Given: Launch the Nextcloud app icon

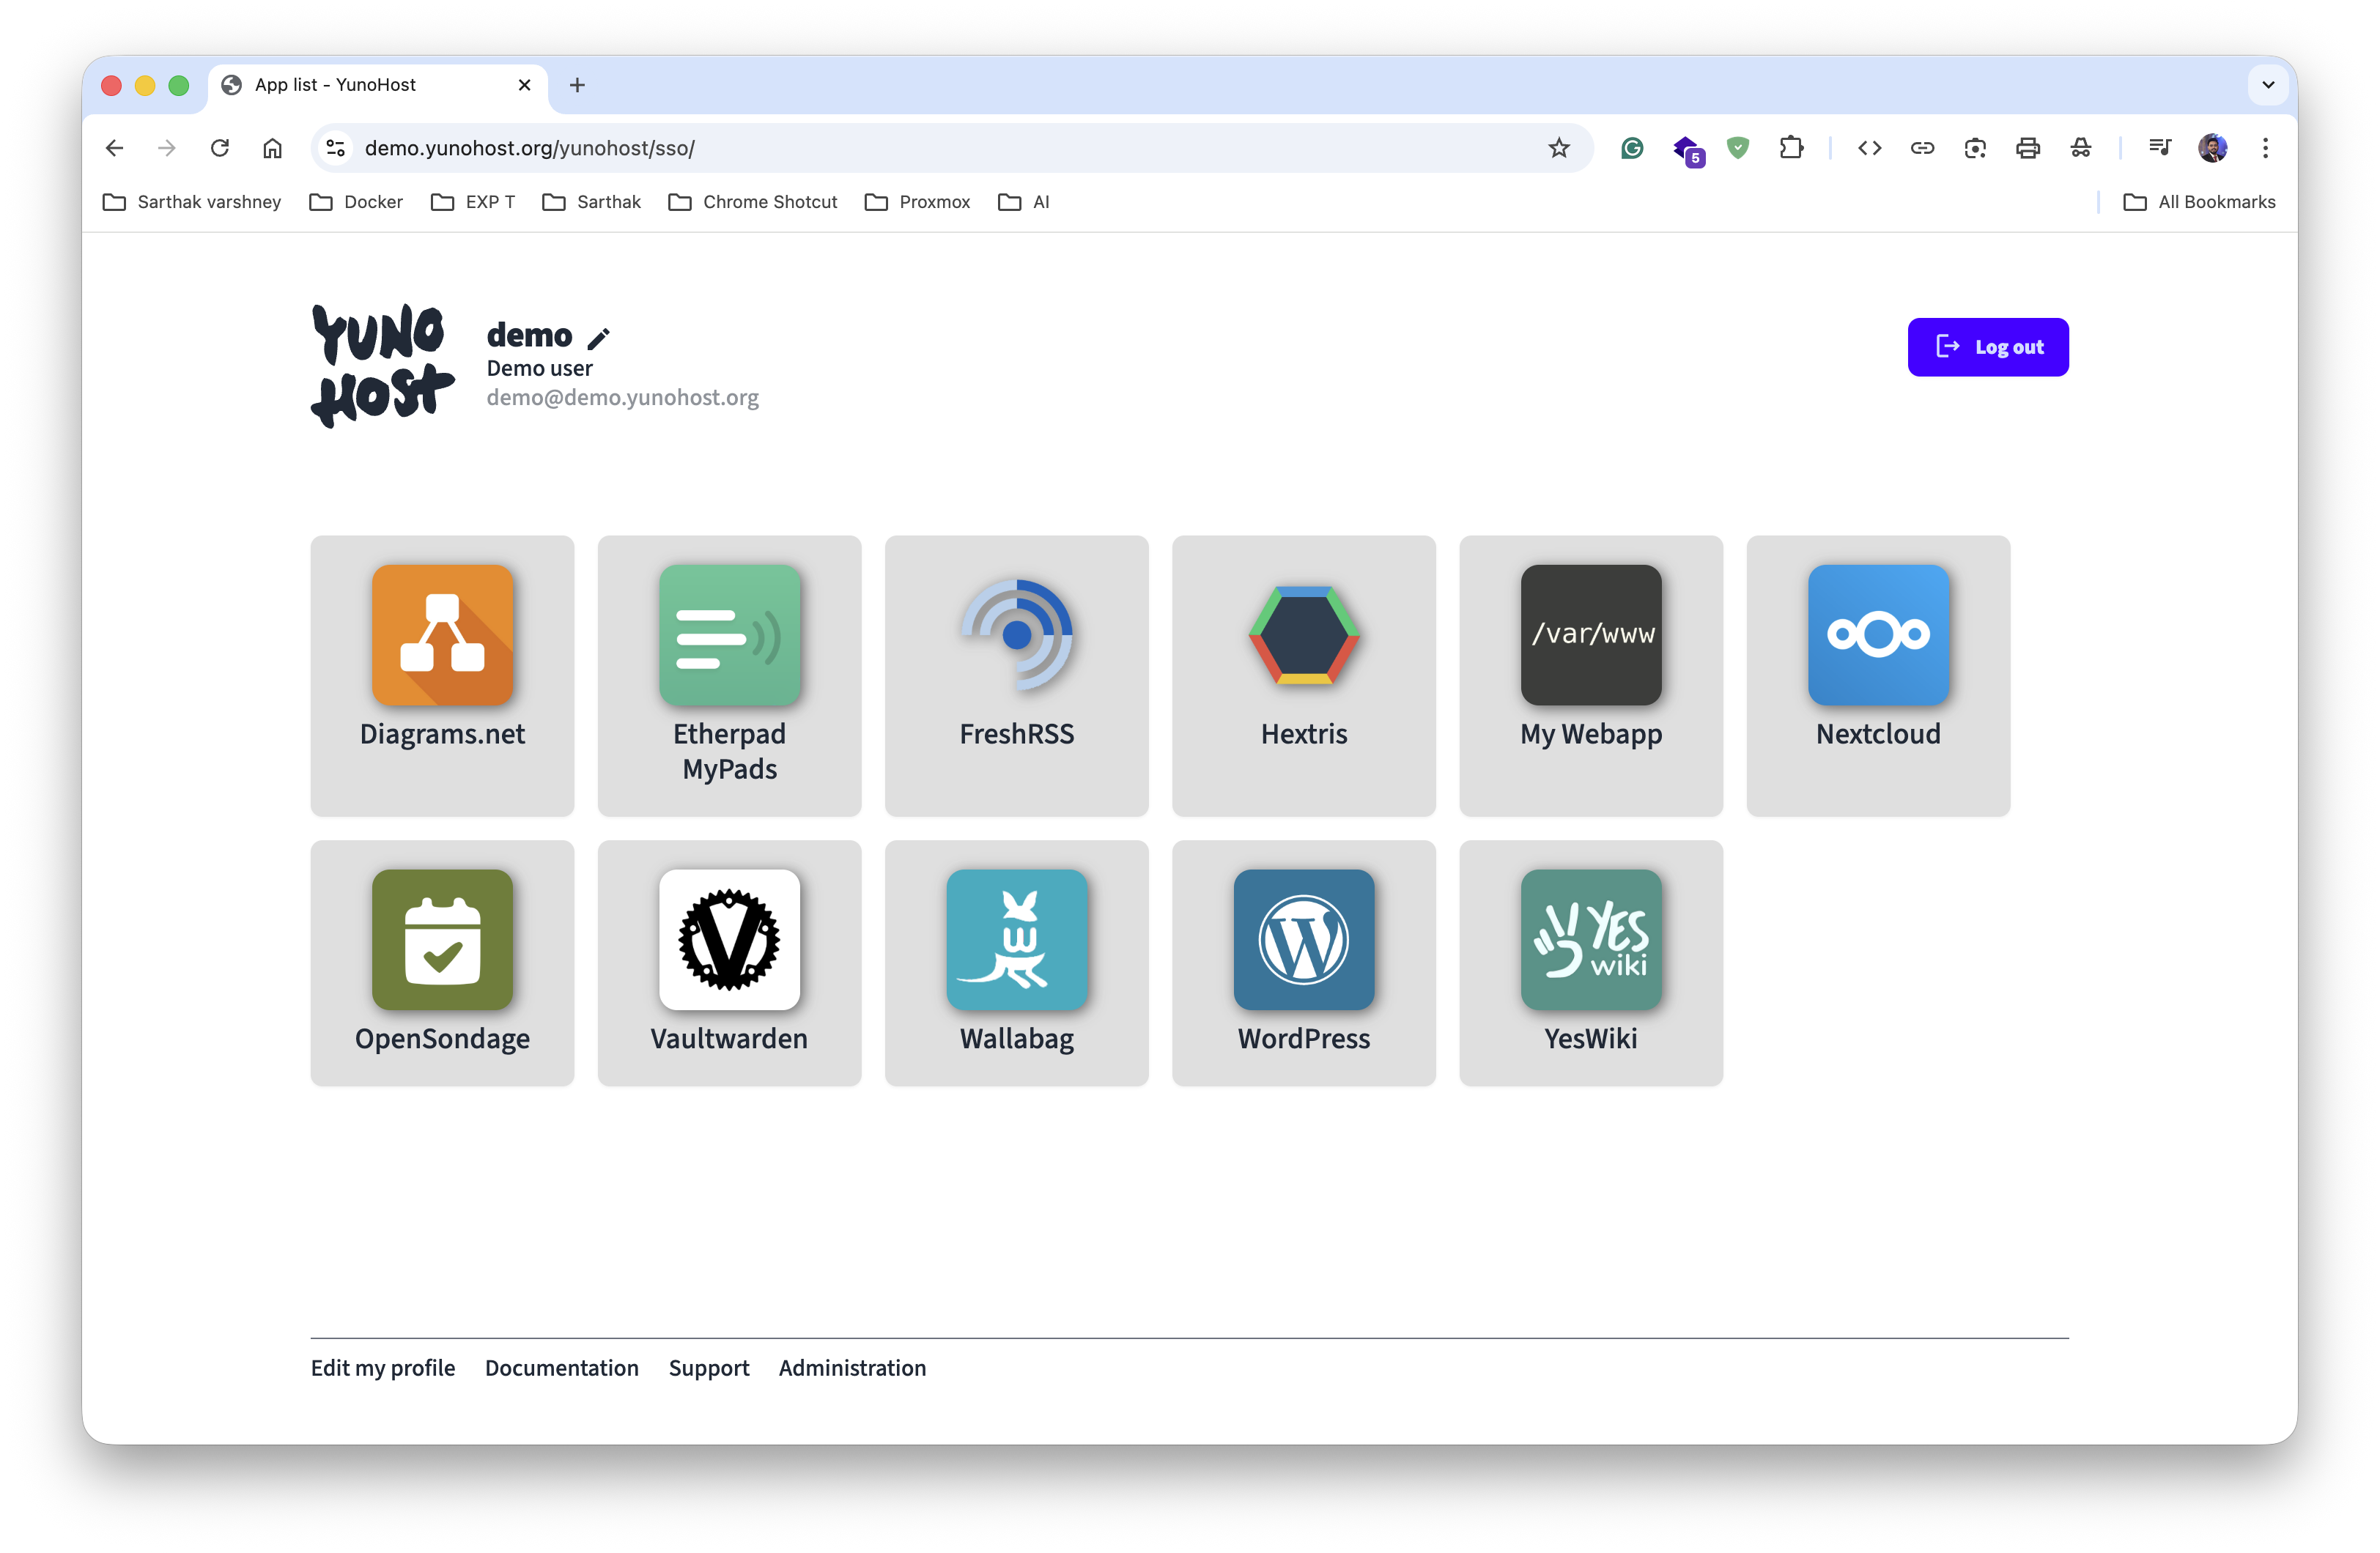Looking at the screenshot, I should (1877, 635).
